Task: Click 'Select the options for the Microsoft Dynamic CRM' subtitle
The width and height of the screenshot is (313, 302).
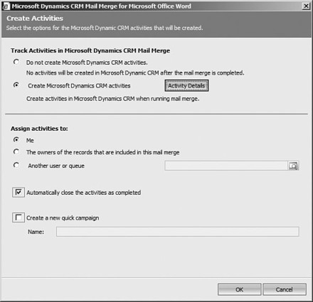Action: point(105,28)
